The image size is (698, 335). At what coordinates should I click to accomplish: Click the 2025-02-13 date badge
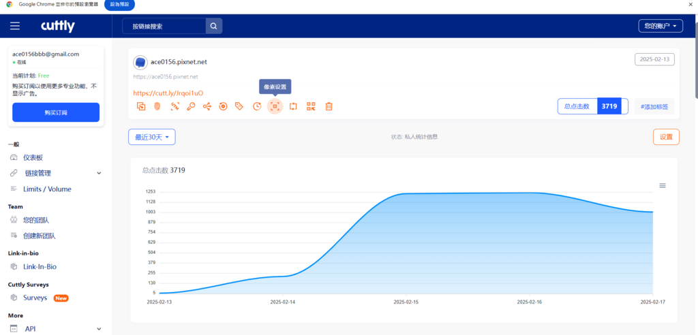pyautogui.click(x=654, y=60)
